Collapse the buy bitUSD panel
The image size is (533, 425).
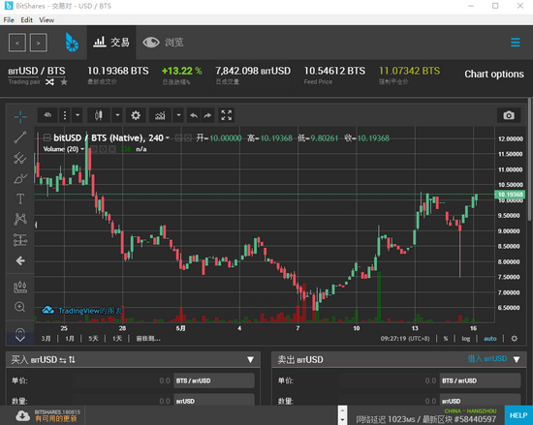[x=251, y=360]
